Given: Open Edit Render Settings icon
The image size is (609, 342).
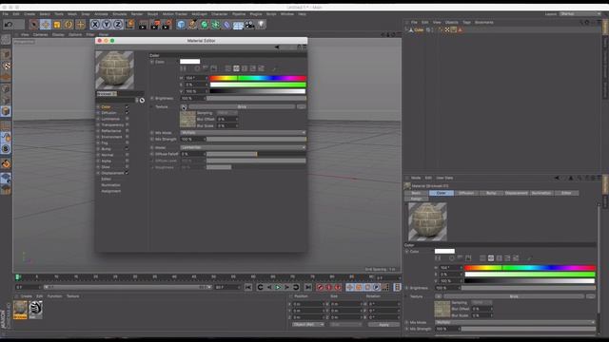Looking at the screenshot, I should pos(167,25).
